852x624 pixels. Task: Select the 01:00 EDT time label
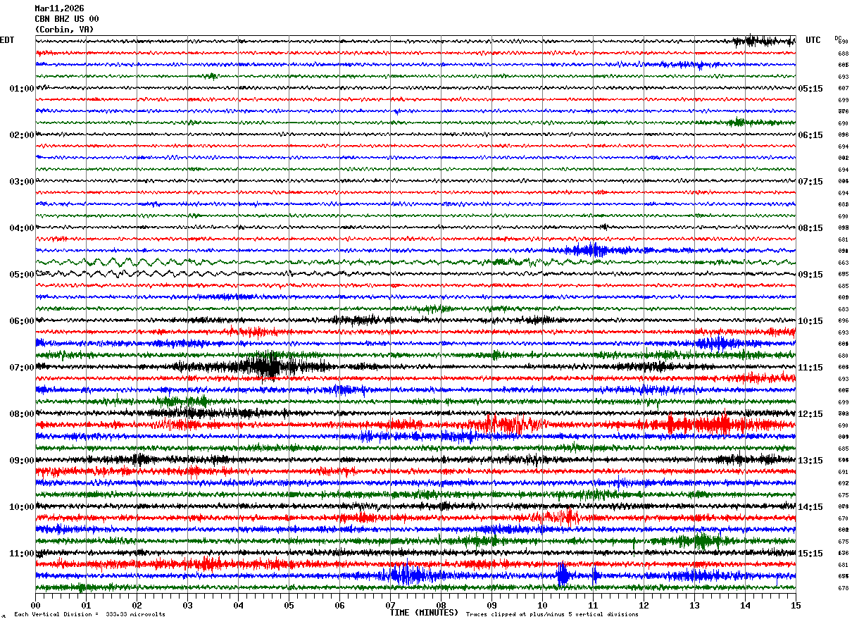tap(22, 89)
